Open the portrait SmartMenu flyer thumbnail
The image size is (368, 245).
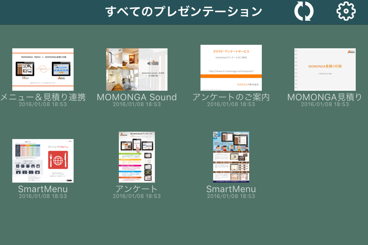(x=231, y=157)
